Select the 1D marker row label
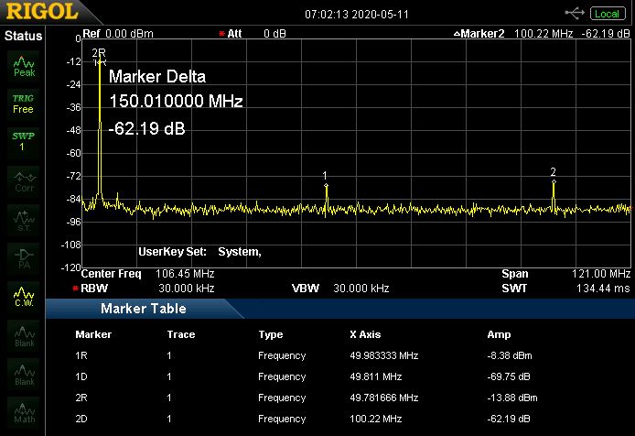The height and width of the screenshot is (436, 635). pos(81,376)
